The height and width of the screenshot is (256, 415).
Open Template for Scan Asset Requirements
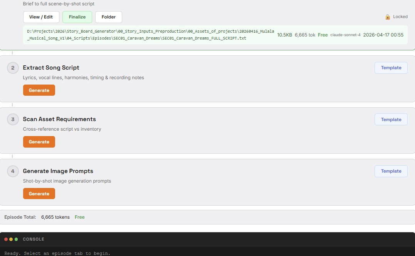pyautogui.click(x=391, y=120)
